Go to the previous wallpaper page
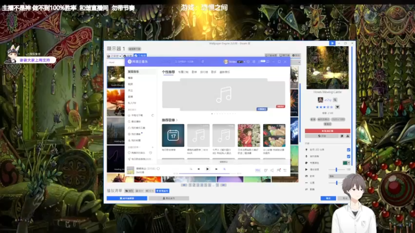 [x=184, y=185]
